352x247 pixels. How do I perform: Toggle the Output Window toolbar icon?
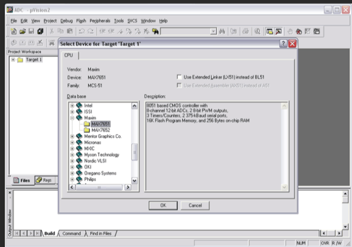click(x=278, y=31)
